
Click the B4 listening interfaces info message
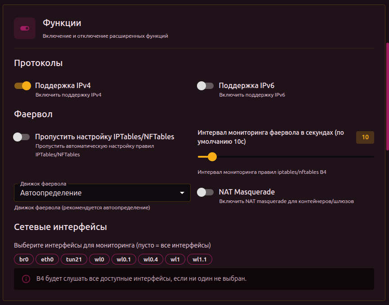click(141, 279)
